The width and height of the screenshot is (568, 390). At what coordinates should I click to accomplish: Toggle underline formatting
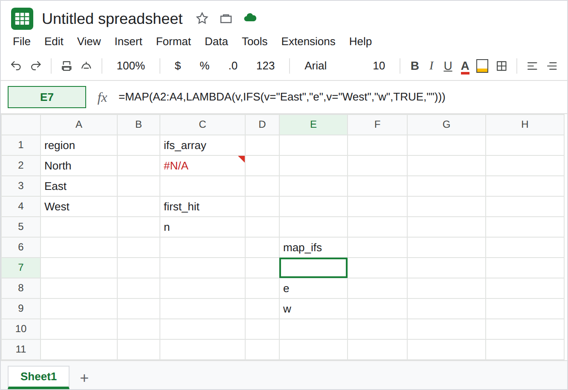coord(448,66)
